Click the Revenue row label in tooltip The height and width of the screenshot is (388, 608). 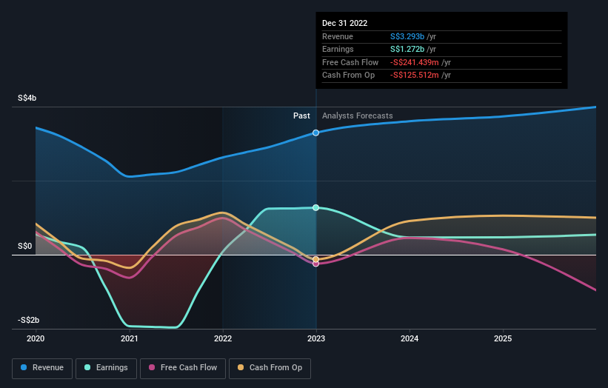[x=338, y=36]
